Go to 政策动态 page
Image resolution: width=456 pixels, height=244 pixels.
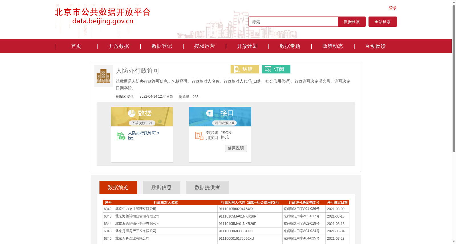[x=333, y=46]
